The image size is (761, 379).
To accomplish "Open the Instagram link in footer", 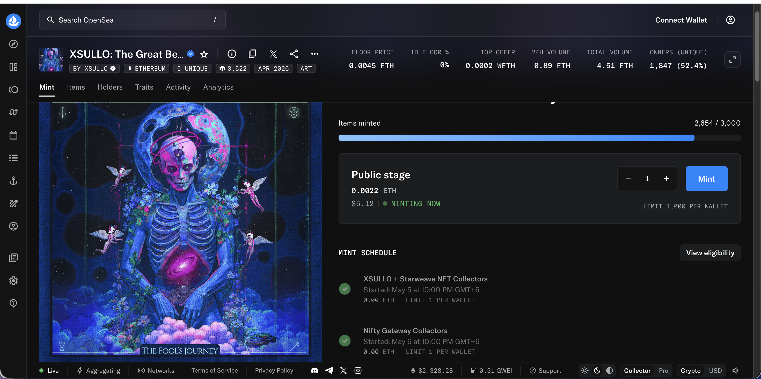I will [x=358, y=370].
